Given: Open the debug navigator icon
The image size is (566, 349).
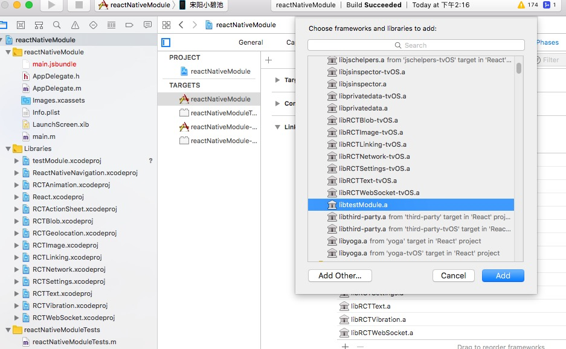Looking at the screenshot, I should [112, 25].
